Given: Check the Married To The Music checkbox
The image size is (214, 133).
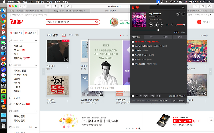Looking at the screenshot, I should pyautogui.click(x=132, y=46).
